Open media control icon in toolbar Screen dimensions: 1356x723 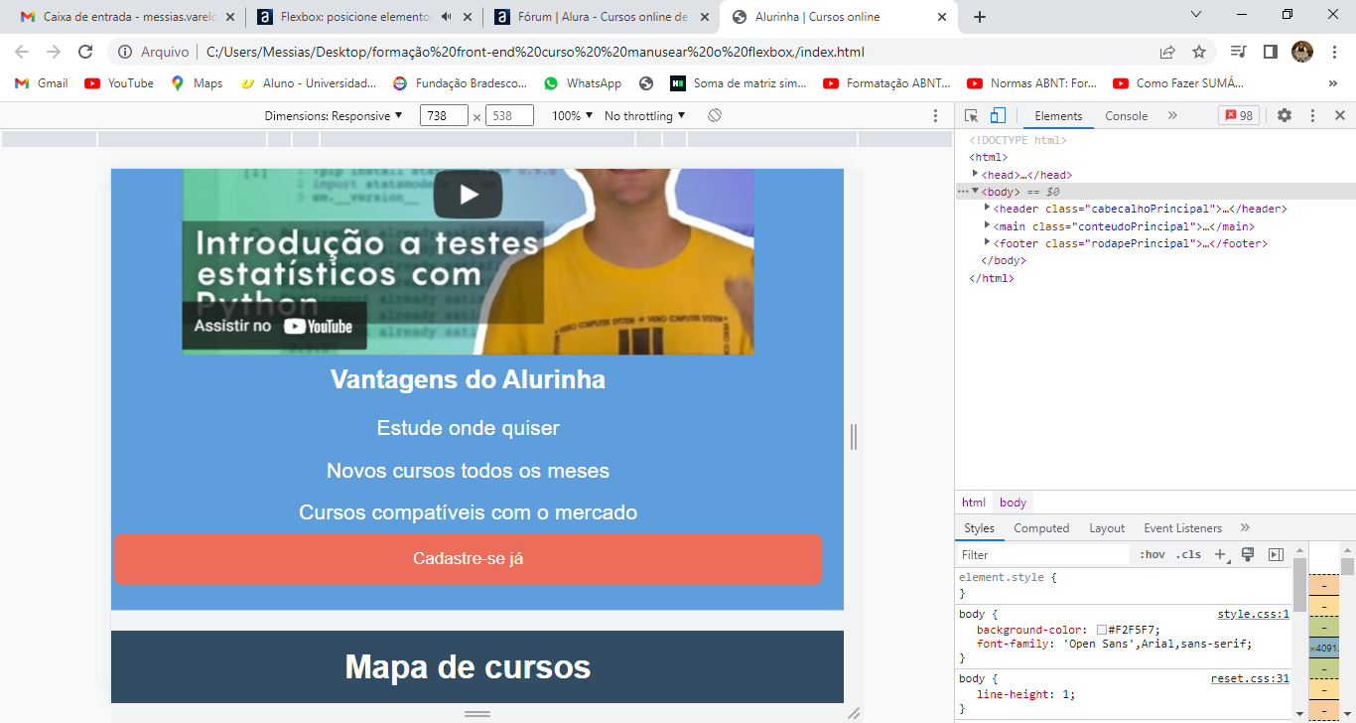[x=1238, y=52]
